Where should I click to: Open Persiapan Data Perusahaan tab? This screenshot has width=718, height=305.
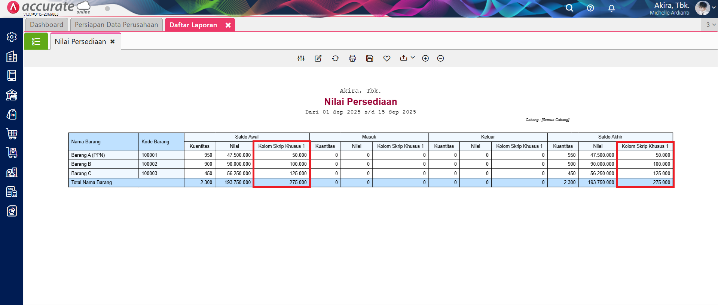[x=116, y=25]
